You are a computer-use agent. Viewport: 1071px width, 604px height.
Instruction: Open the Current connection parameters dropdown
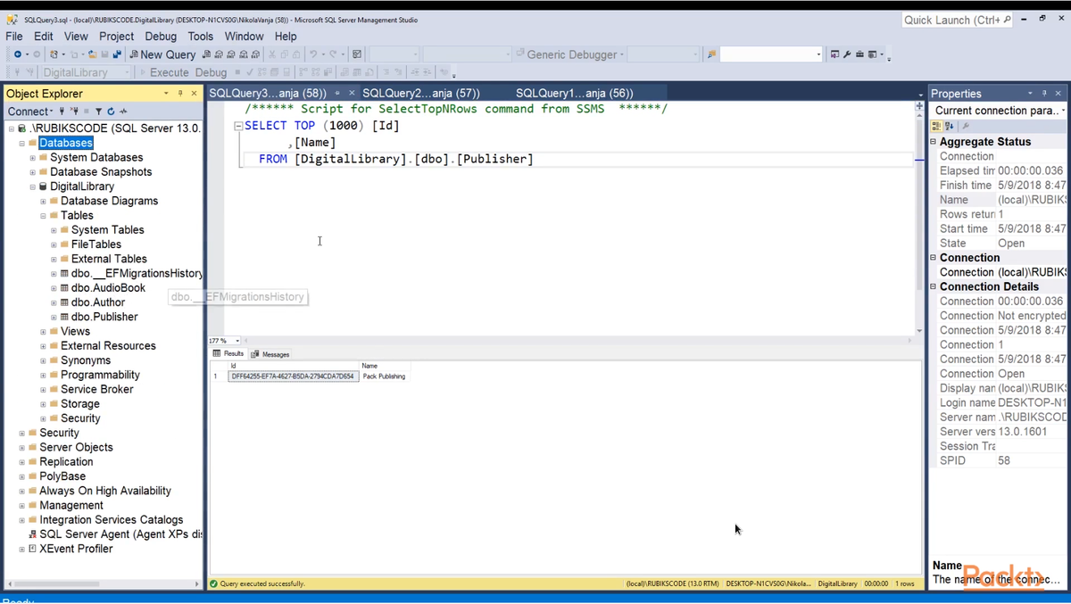[1063, 111]
